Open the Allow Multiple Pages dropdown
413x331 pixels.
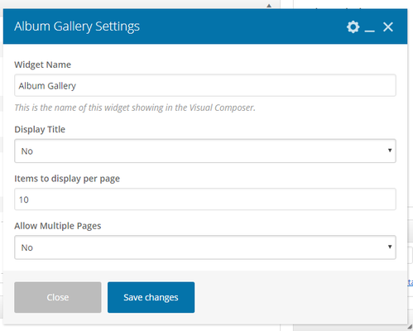(x=205, y=247)
